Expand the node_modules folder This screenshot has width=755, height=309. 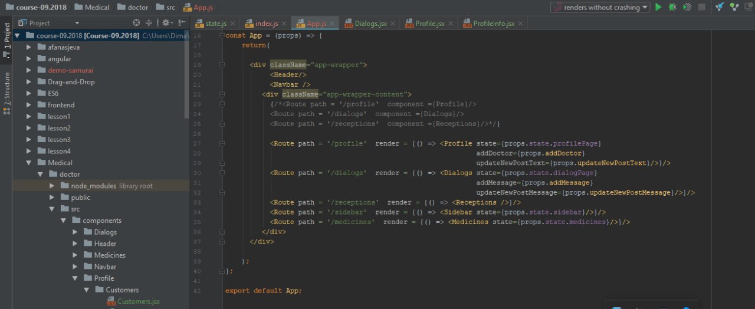tap(52, 186)
